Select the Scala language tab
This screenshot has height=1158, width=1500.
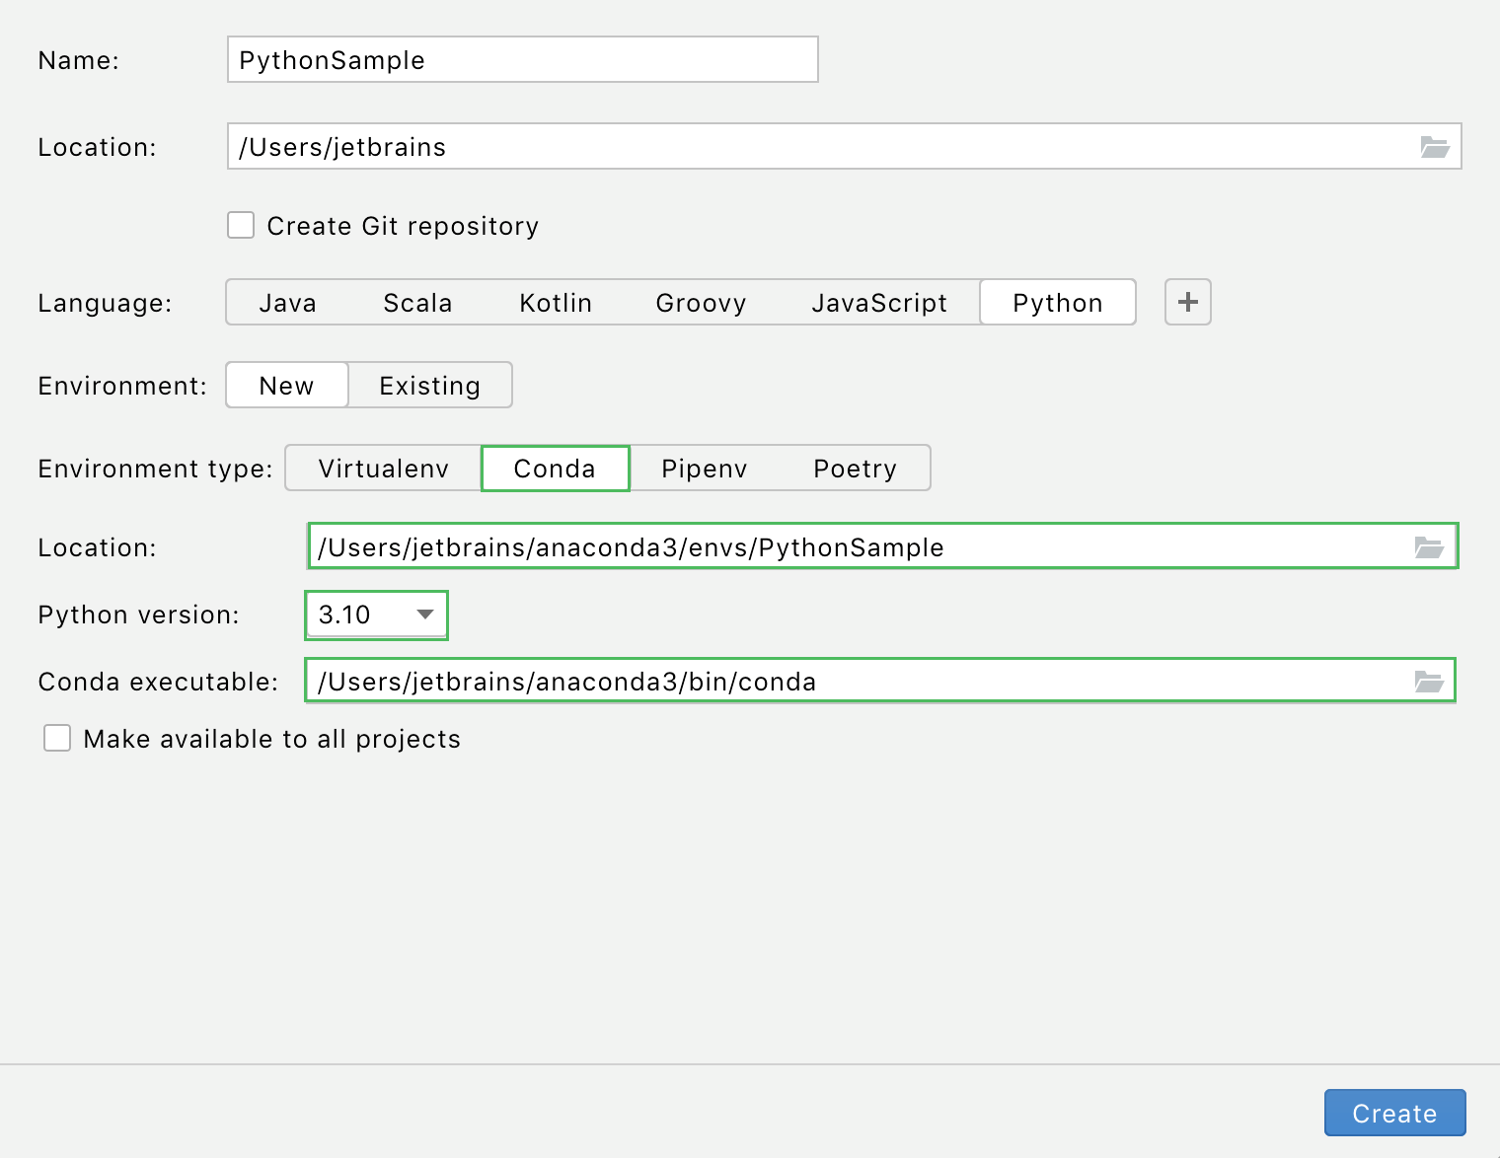point(417,302)
